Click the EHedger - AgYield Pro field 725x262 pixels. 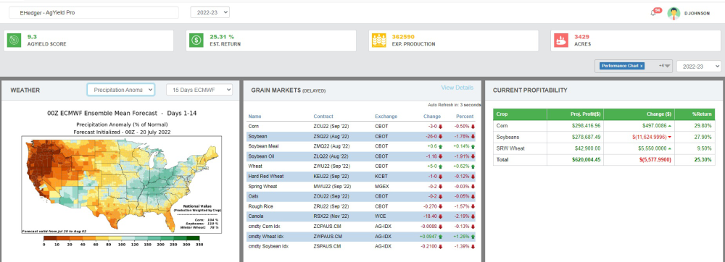(94, 13)
